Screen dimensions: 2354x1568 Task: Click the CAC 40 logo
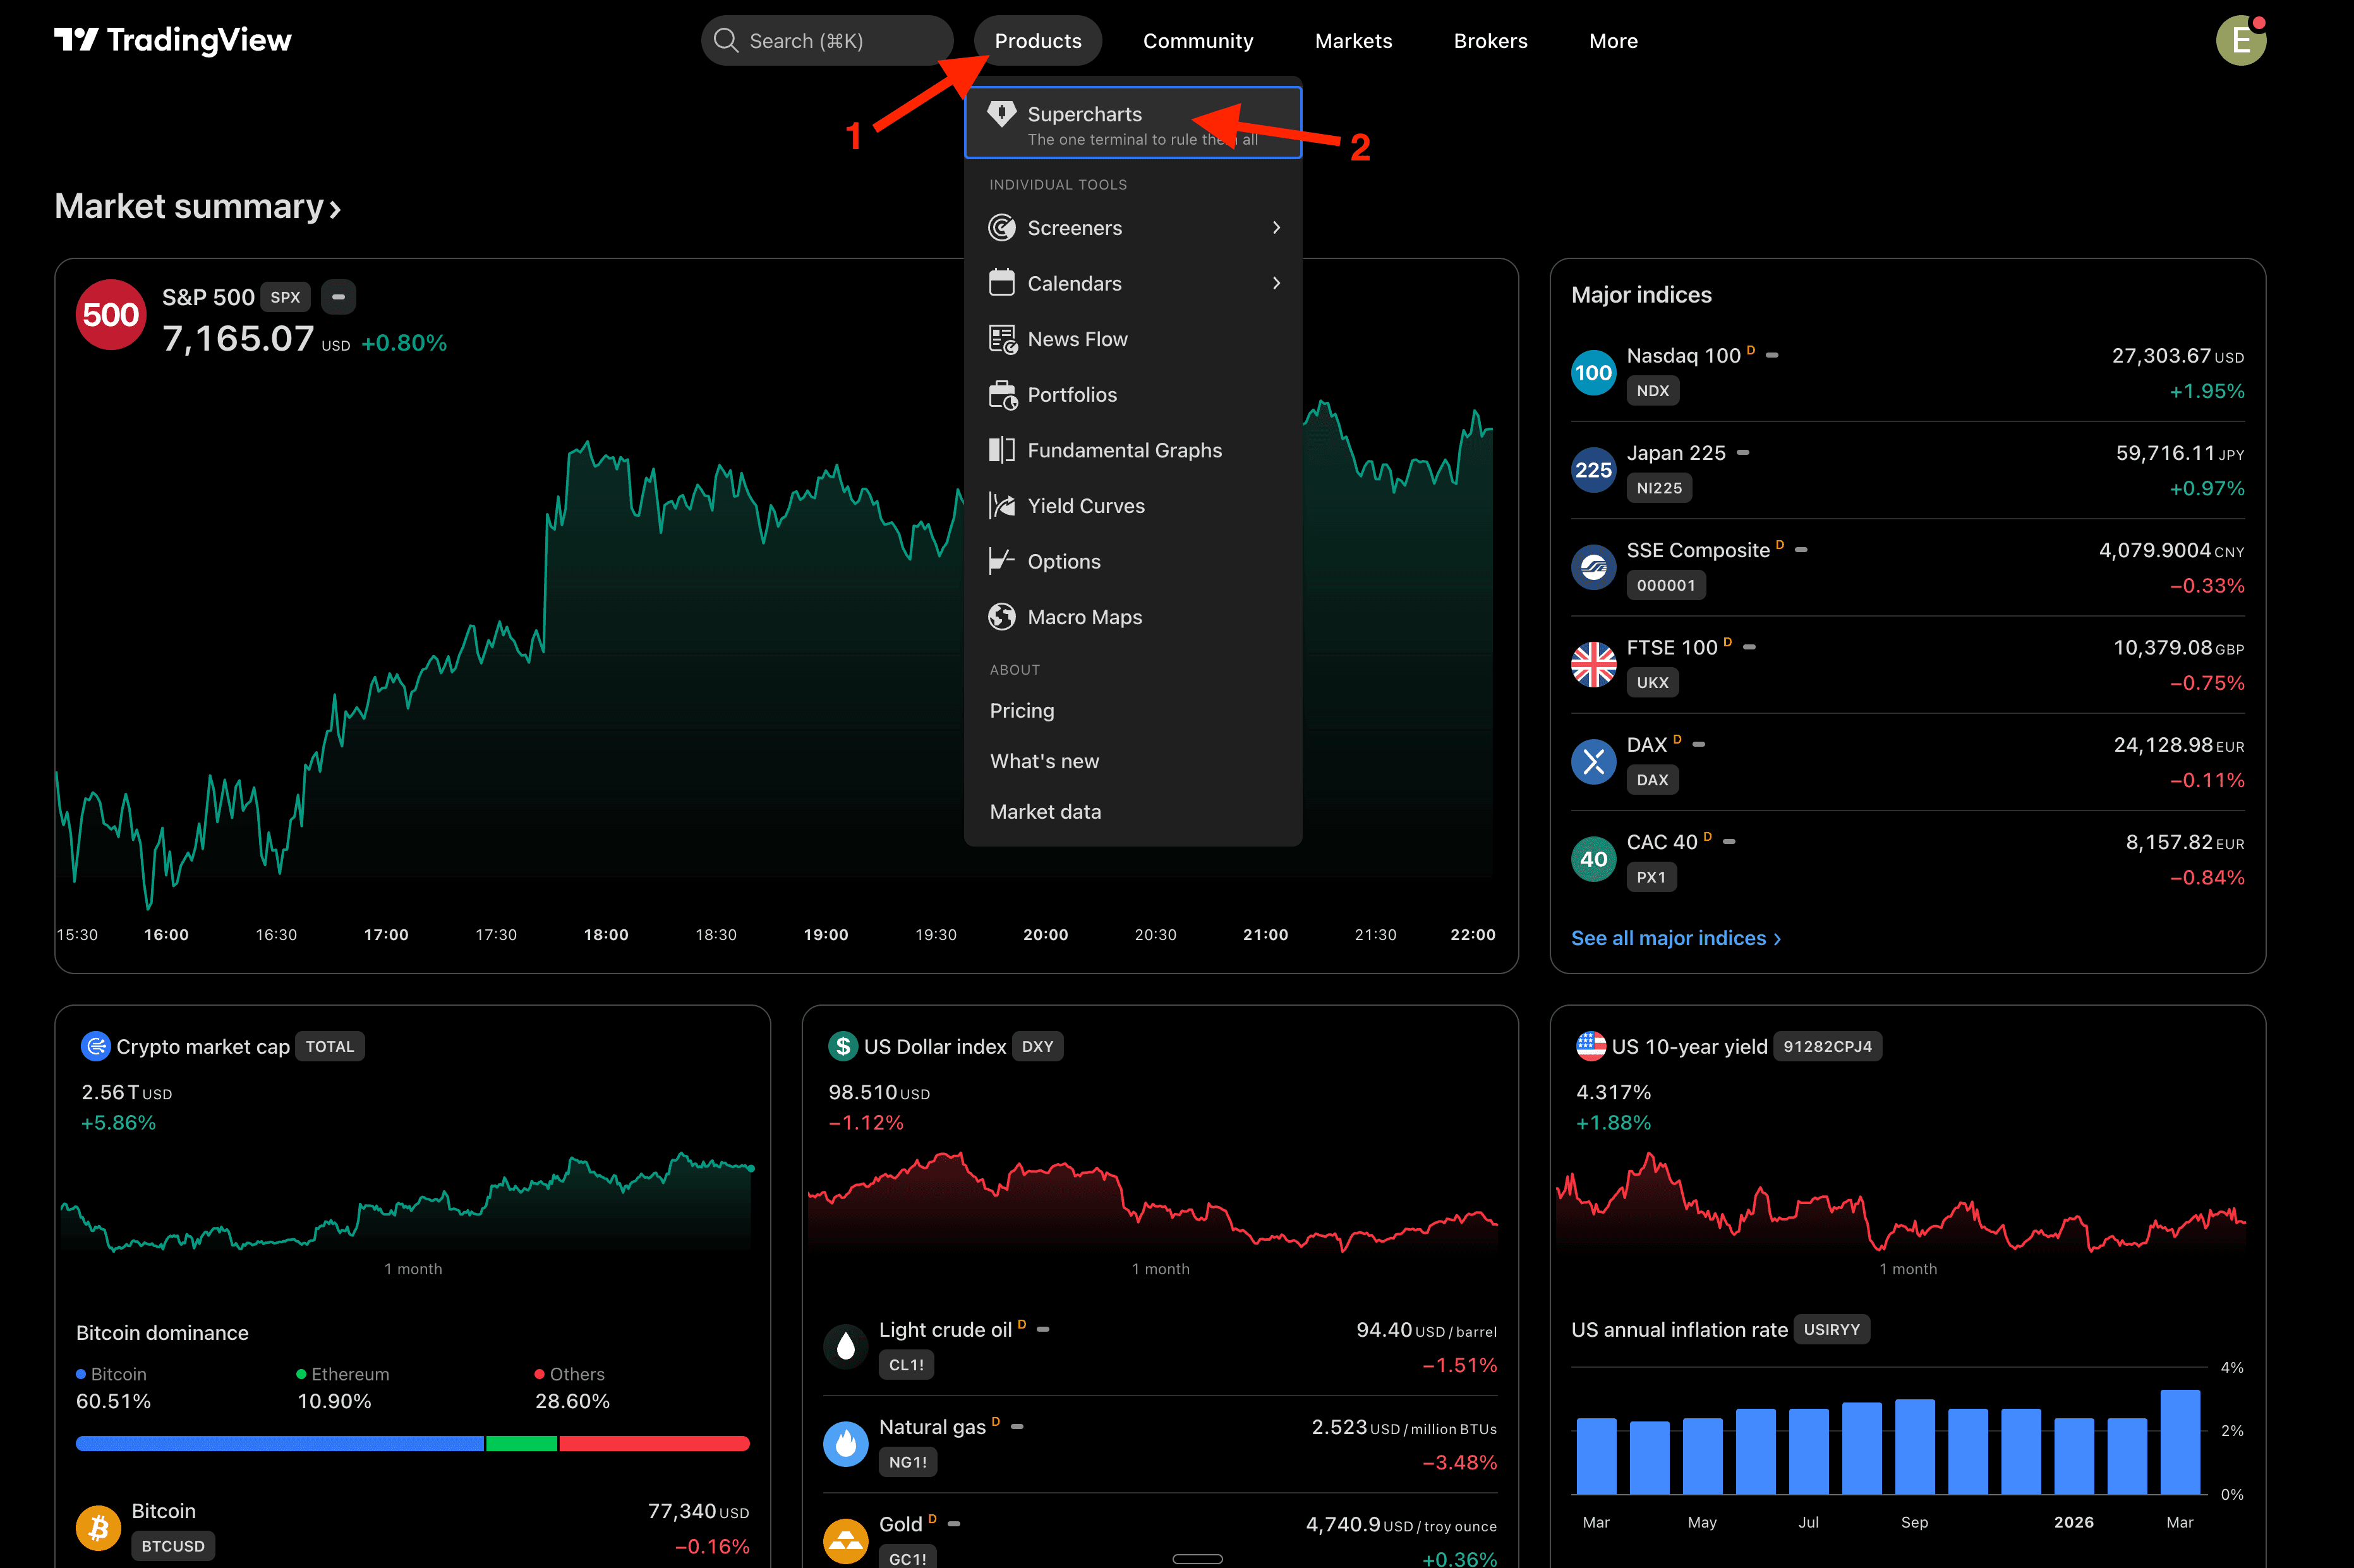point(1593,859)
